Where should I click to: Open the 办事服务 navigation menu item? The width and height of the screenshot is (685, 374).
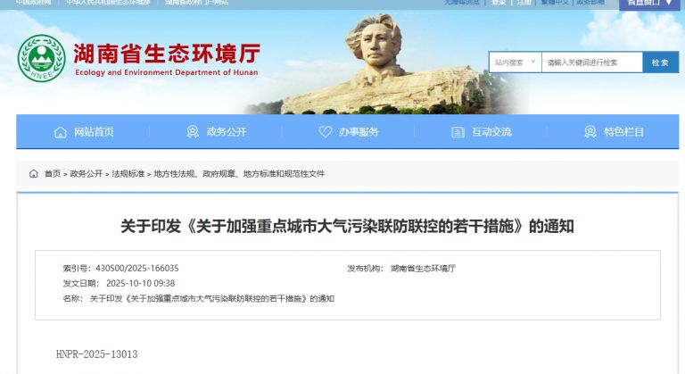point(359,132)
